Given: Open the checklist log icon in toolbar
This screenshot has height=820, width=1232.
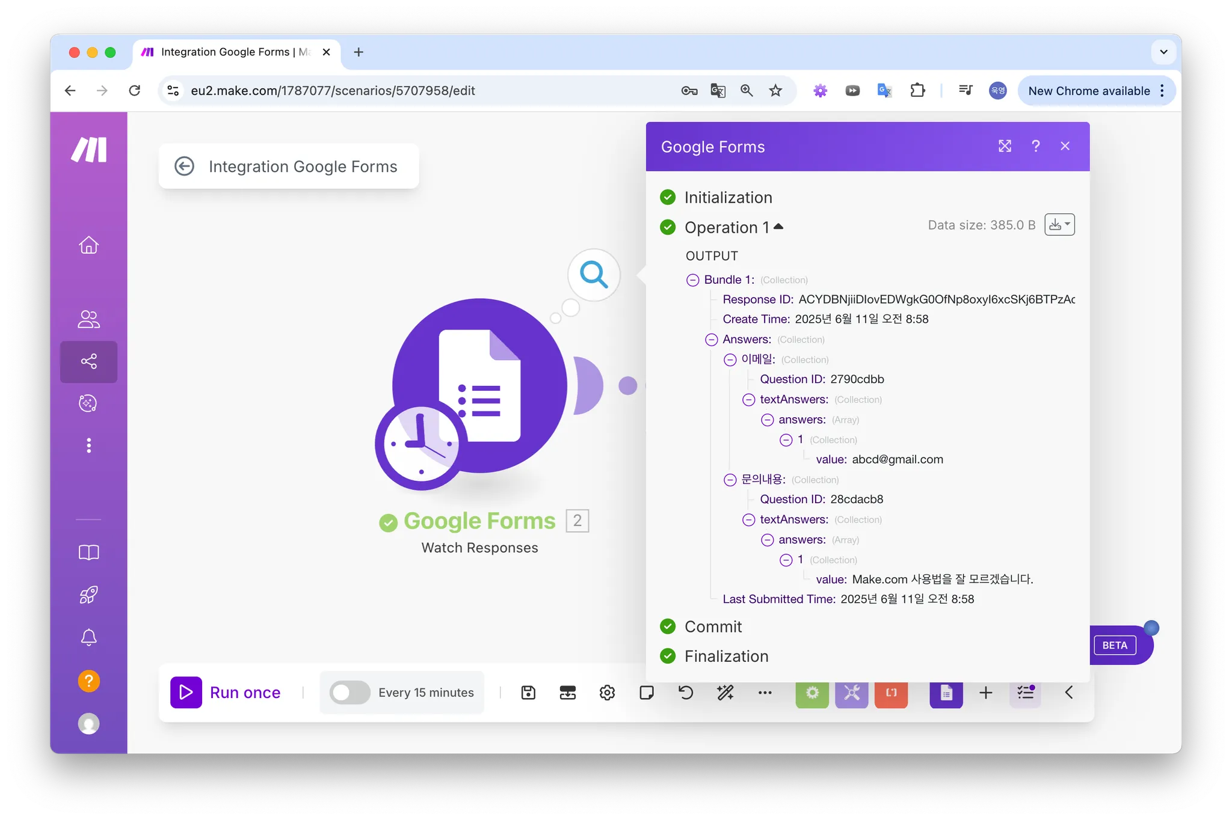Looking at the screenshot, I should tap(1026, 693).
